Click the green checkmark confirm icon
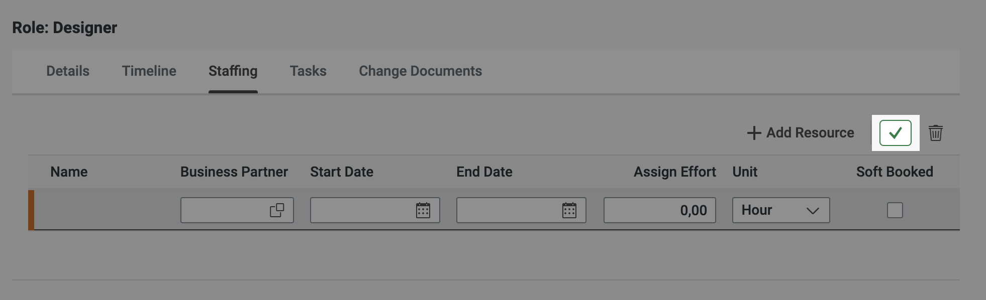This screenshot has height=300, width=986. click(x=895, y=133)
